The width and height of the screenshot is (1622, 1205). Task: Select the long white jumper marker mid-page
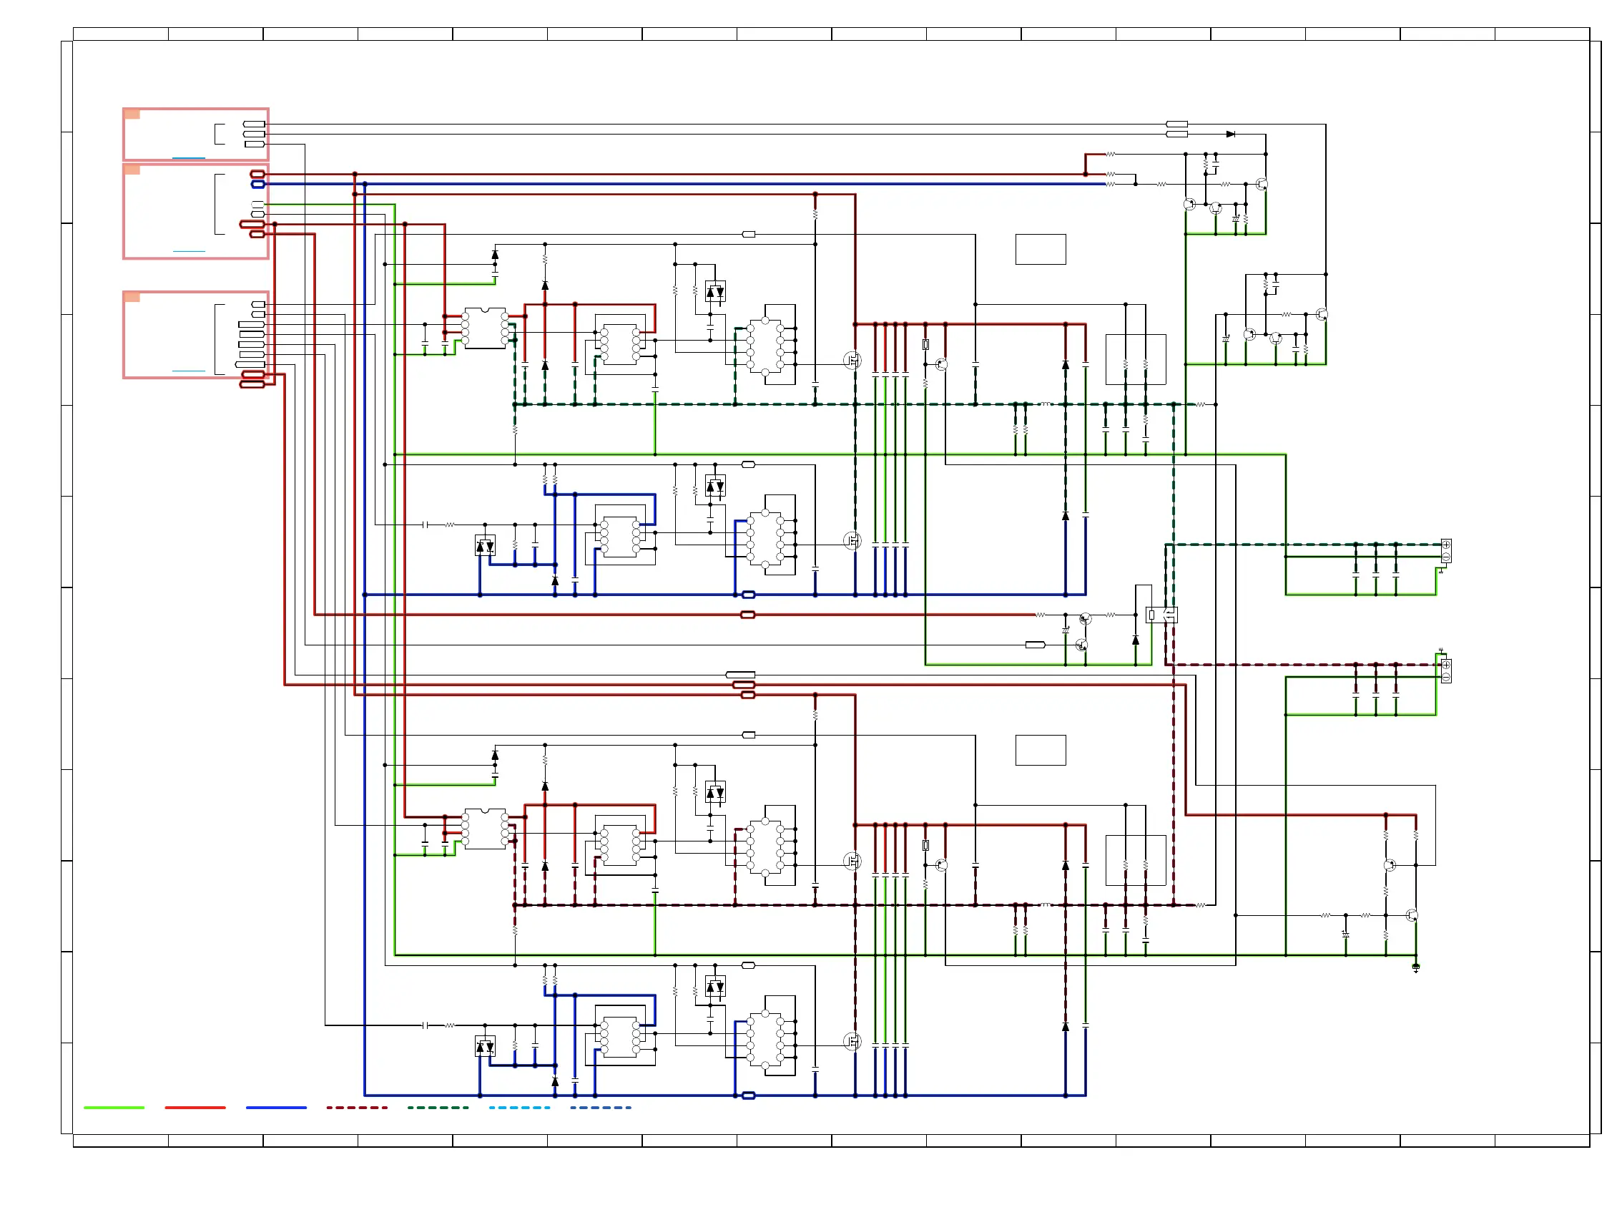tap(741, 675)
